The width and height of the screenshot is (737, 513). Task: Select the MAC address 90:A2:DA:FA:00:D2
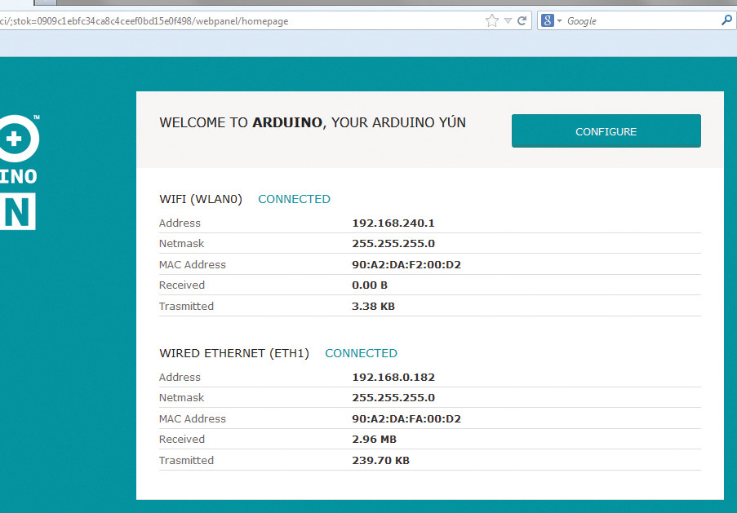coord(406,418)
